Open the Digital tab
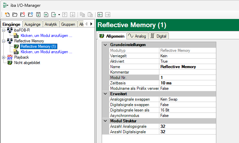This screenshot has height=143, width=239. [158, 36]
